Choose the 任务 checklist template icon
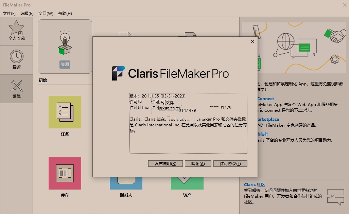This screenshot has width=349, height=214. pos(65,112)
